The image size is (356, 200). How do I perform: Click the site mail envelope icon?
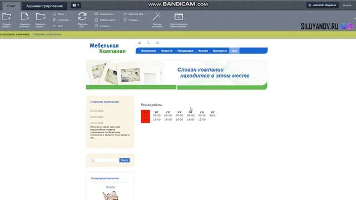pyautogui.click(x=157, y=43)
